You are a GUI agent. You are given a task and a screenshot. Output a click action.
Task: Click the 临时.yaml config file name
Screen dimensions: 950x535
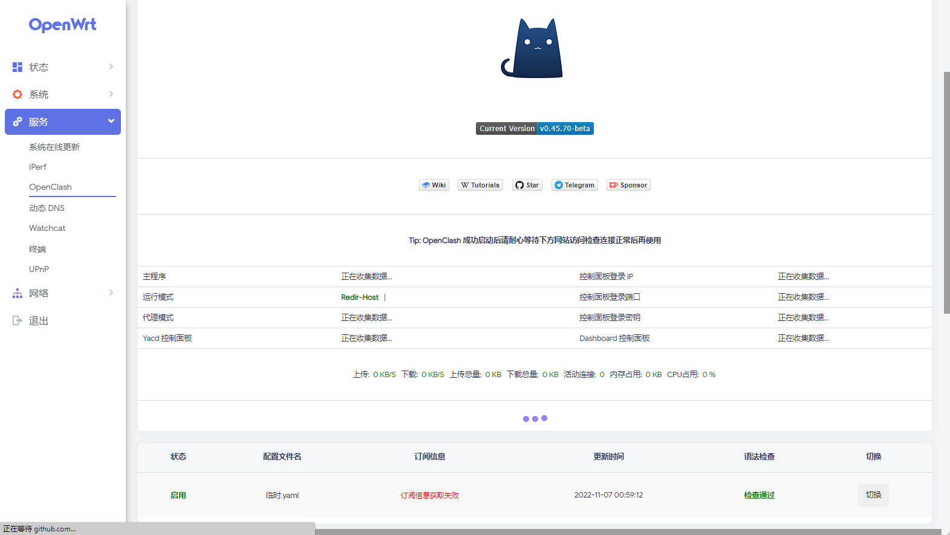pyautogui.click(x=282, y=495)
